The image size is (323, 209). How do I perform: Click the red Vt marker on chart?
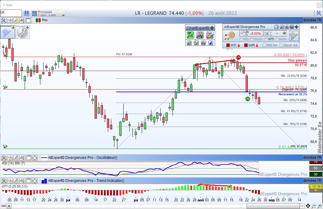(x=238, y=57)
